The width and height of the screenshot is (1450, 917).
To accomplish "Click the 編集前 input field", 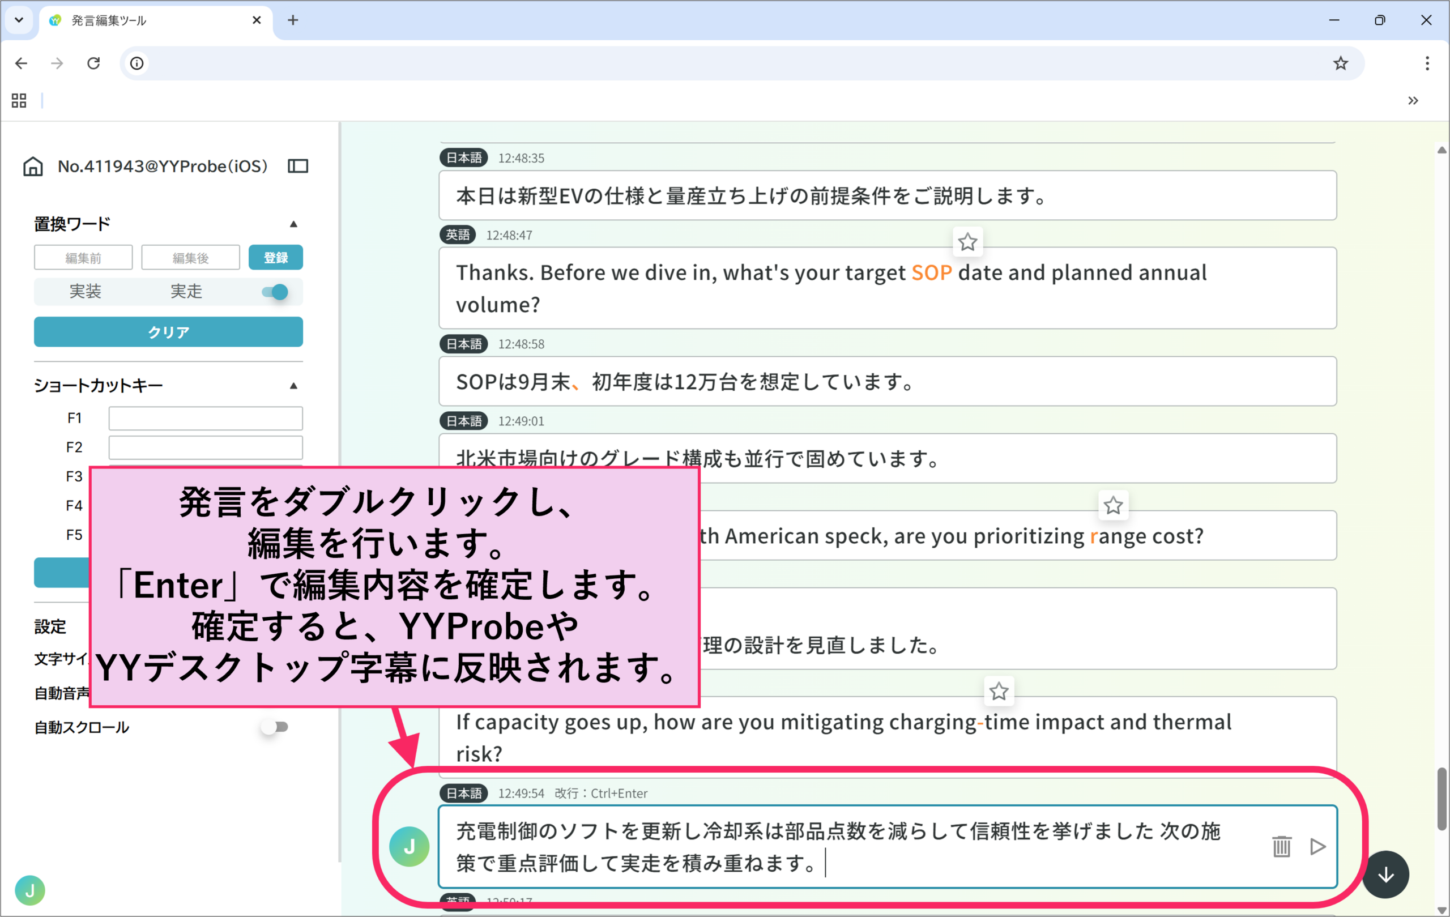I will pyautogui.click(x=83, y=258).
